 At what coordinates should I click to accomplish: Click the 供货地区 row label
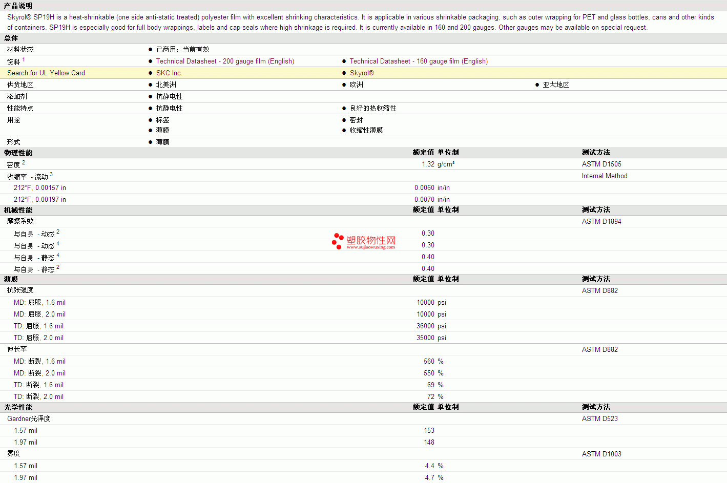20,85
